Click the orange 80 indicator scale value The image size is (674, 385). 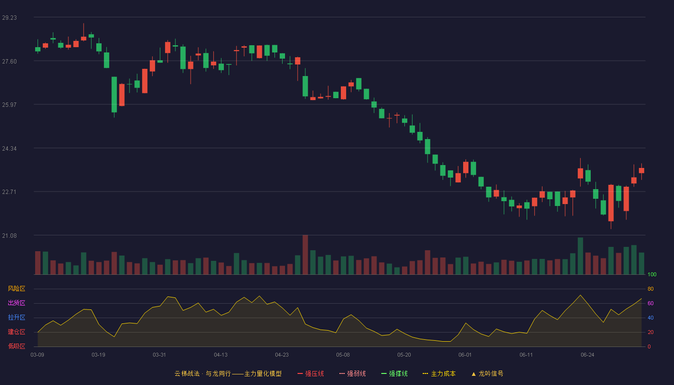pyautogui.click(x=651, y=289)
